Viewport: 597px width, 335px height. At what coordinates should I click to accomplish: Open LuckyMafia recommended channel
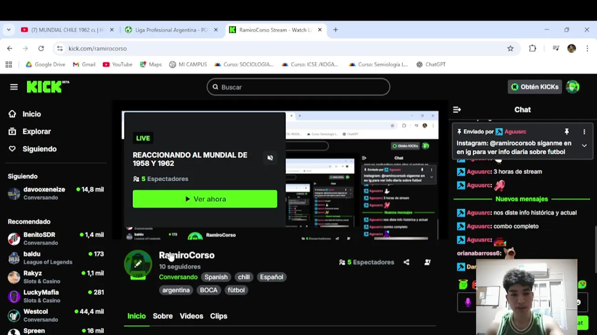pos(56,296)
